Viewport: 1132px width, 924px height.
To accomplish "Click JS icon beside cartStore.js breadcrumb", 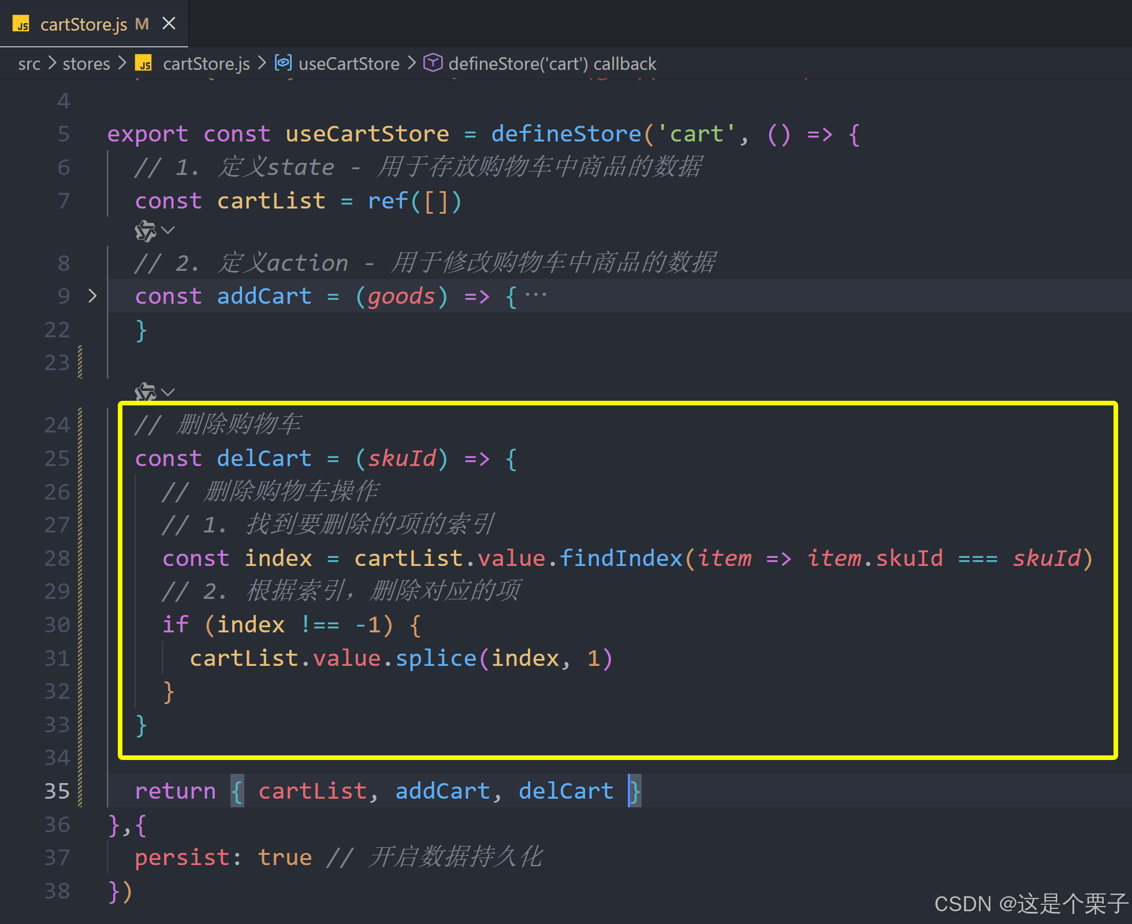I will (143, 63).
